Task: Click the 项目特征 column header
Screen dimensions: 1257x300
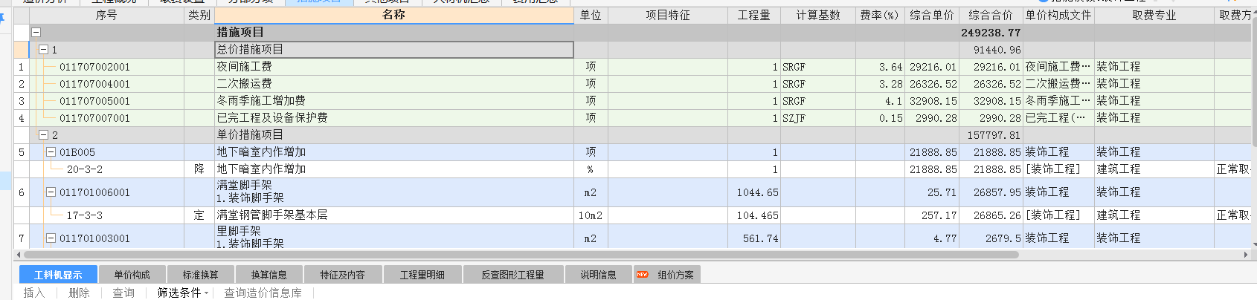Action: point(668,15)
